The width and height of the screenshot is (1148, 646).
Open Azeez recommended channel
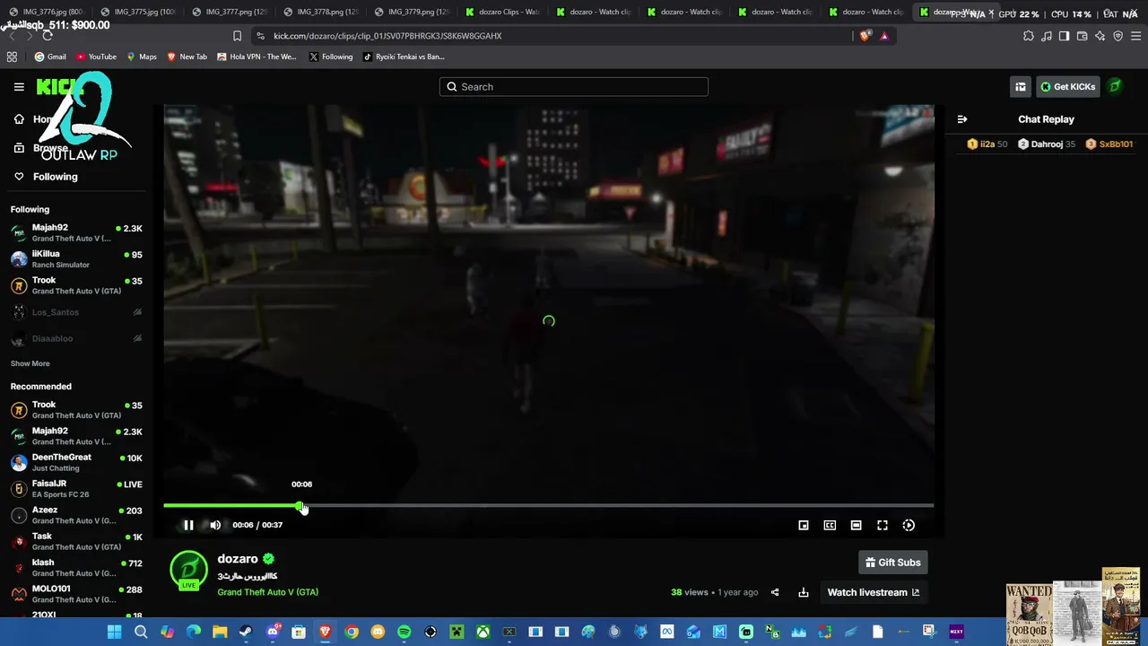(x=76, y=515)
